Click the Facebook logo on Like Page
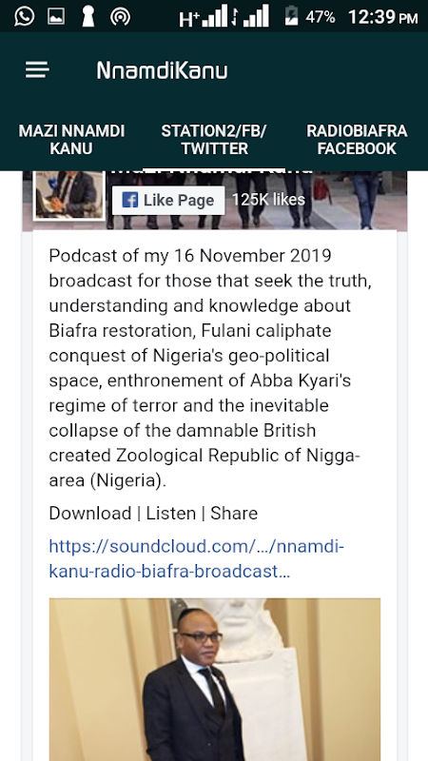Screen dimensions: 428x761 (x=129, y=200)
